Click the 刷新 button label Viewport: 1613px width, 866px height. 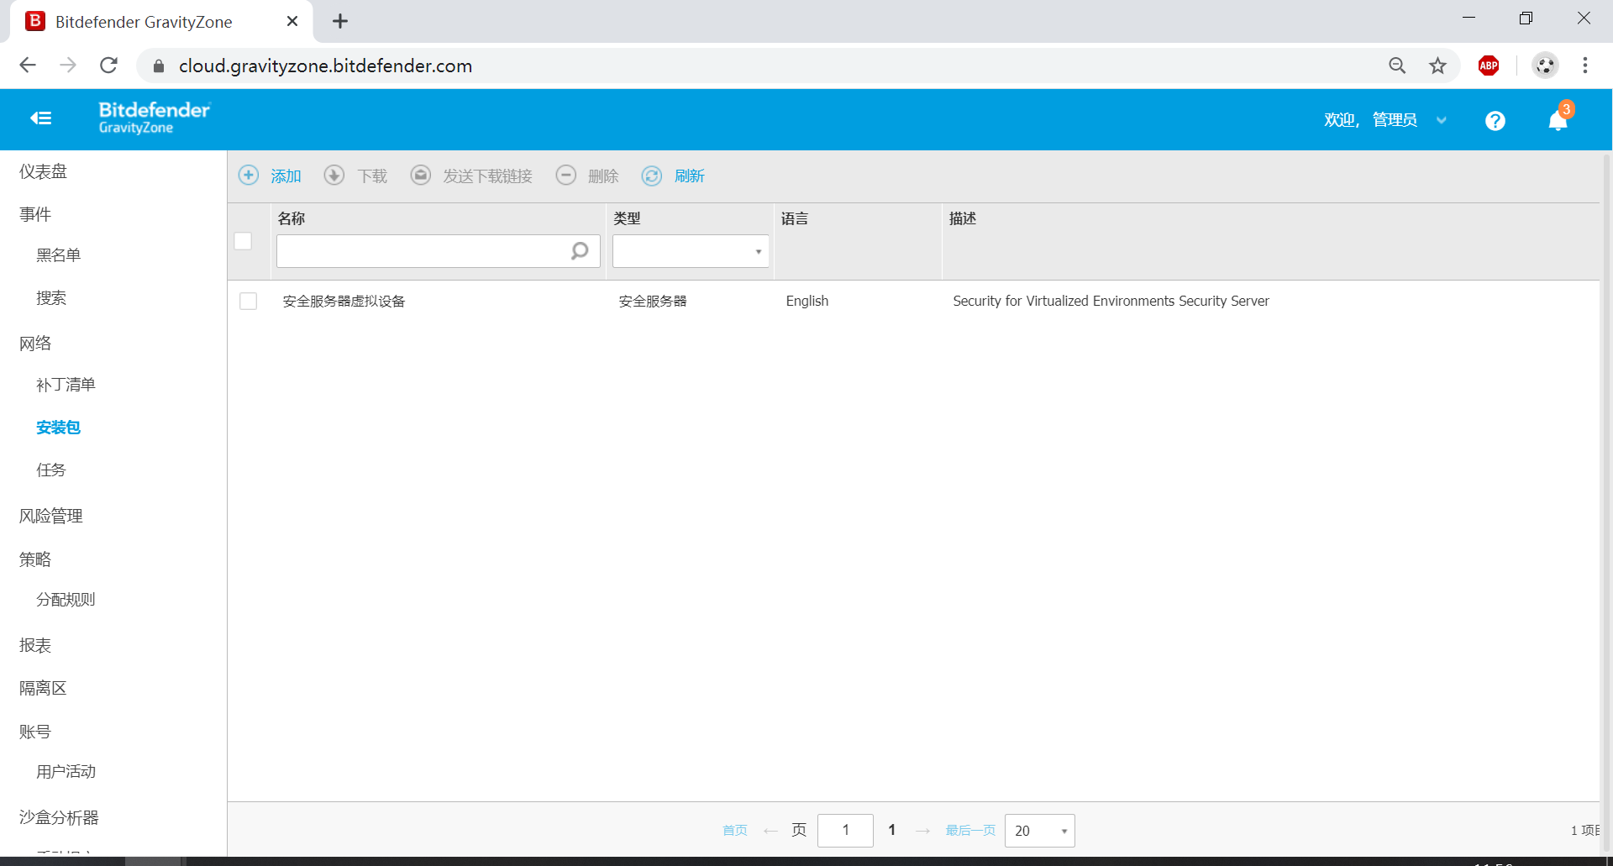coord(689,176)
